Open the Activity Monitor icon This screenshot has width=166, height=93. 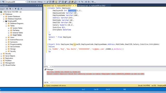(21, 9)
